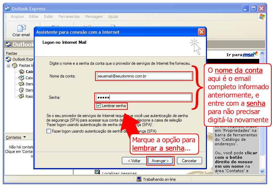Click the Outlook banner envelope icon
The width and height of the screenshot is (272, 188).
coord(8,44)
